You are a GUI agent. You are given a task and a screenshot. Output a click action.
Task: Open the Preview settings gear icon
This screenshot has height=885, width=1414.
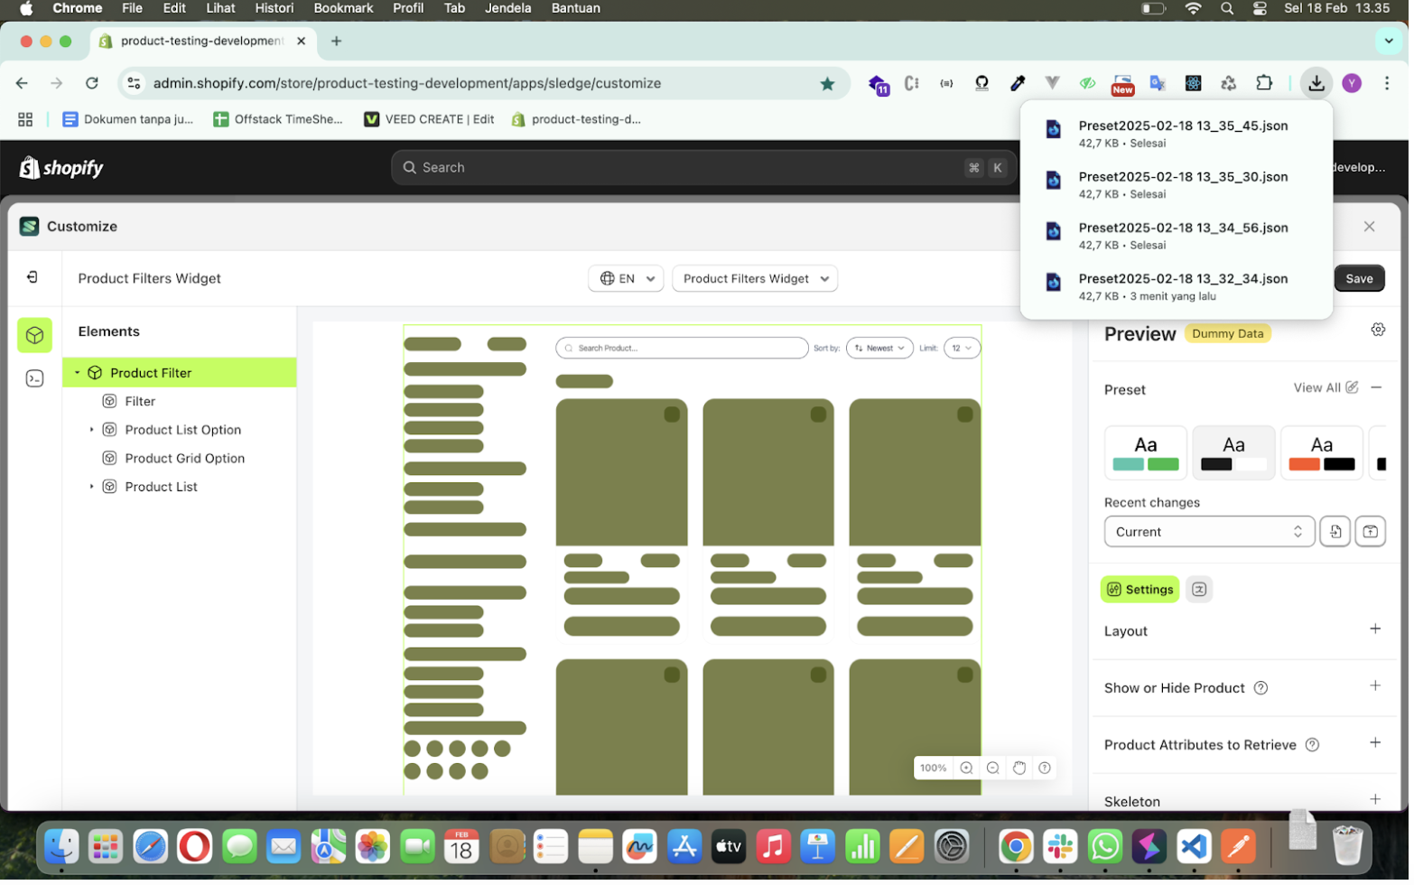tap(1378, 329)
